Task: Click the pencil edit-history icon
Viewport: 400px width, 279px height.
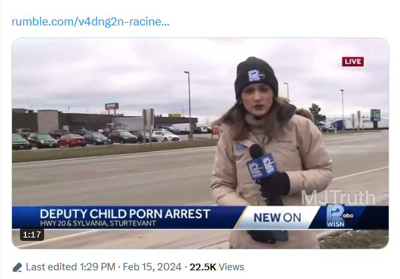Action: pos(17,267)
